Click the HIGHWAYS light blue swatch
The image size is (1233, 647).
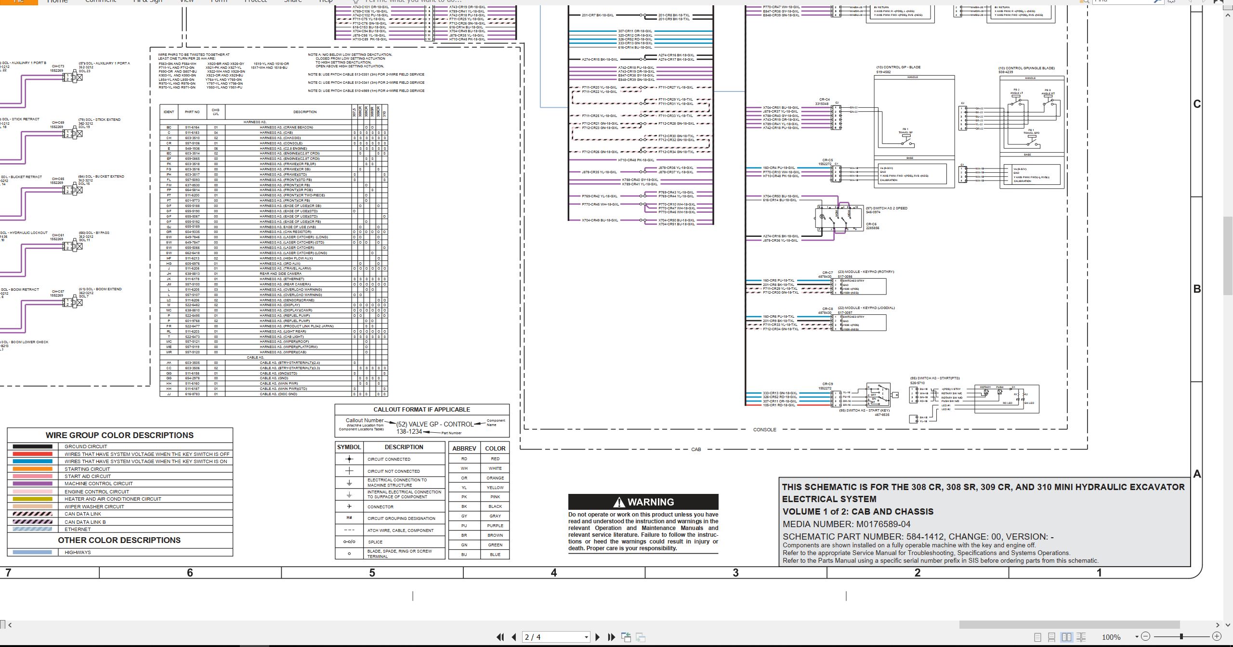32,552
